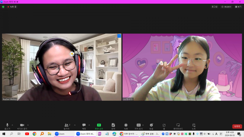Show captions with the CC icon
Screen dimensions: 244x137
pyautogui.click(x=138, y=125)
